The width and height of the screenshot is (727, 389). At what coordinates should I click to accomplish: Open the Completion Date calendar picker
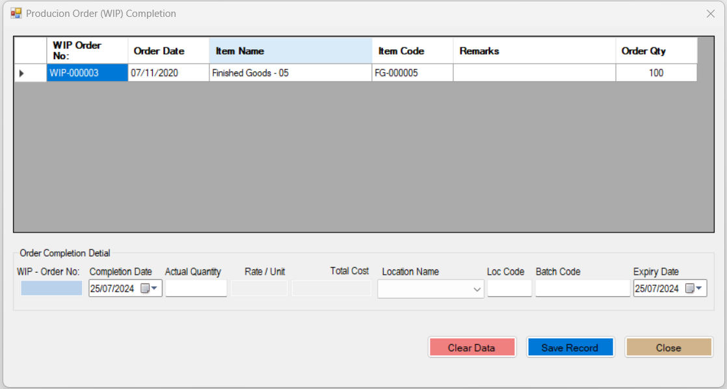(150, 289)
